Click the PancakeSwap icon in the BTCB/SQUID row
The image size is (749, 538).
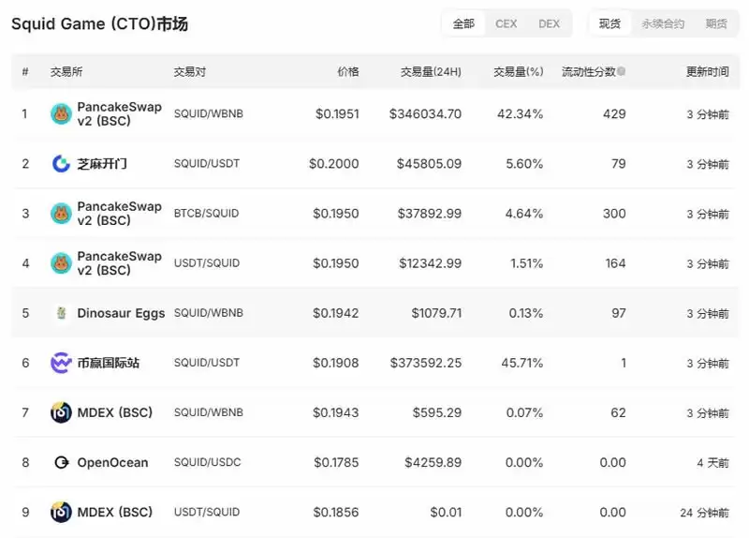point(61,214)
